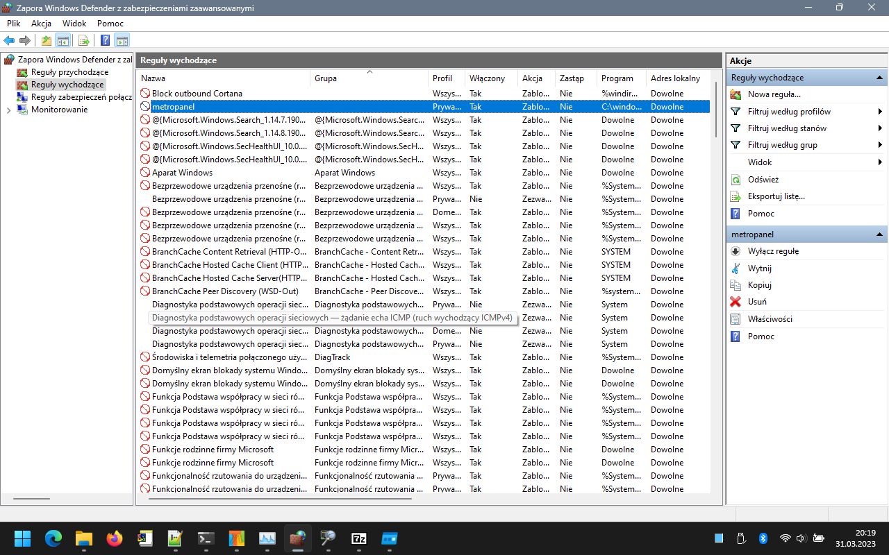
Task: Delete the rule with Usuń
Action: [757, 302]
